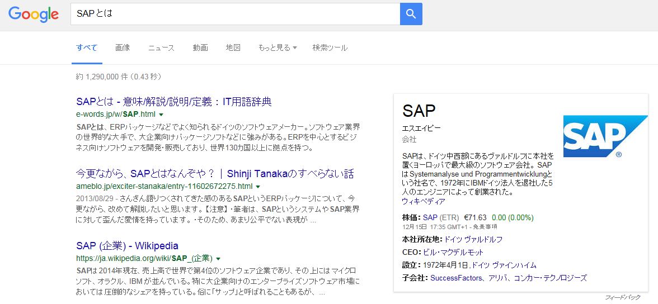The width and height of the screenshot is (658, 304).
Task: Click the ameblo.jp/exciter-stanaka URL text
Action: pos(164,187)
